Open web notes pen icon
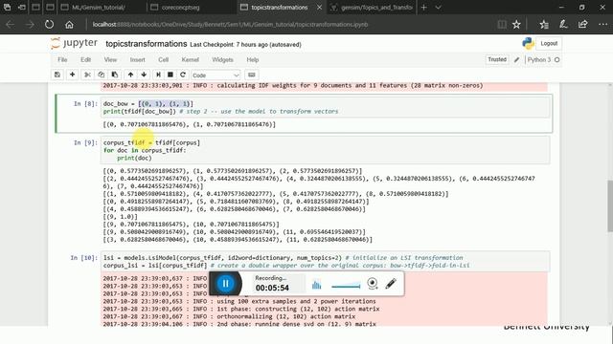This screenshot has height=344, width=613. pyautogui.click(x=563, y=25)
